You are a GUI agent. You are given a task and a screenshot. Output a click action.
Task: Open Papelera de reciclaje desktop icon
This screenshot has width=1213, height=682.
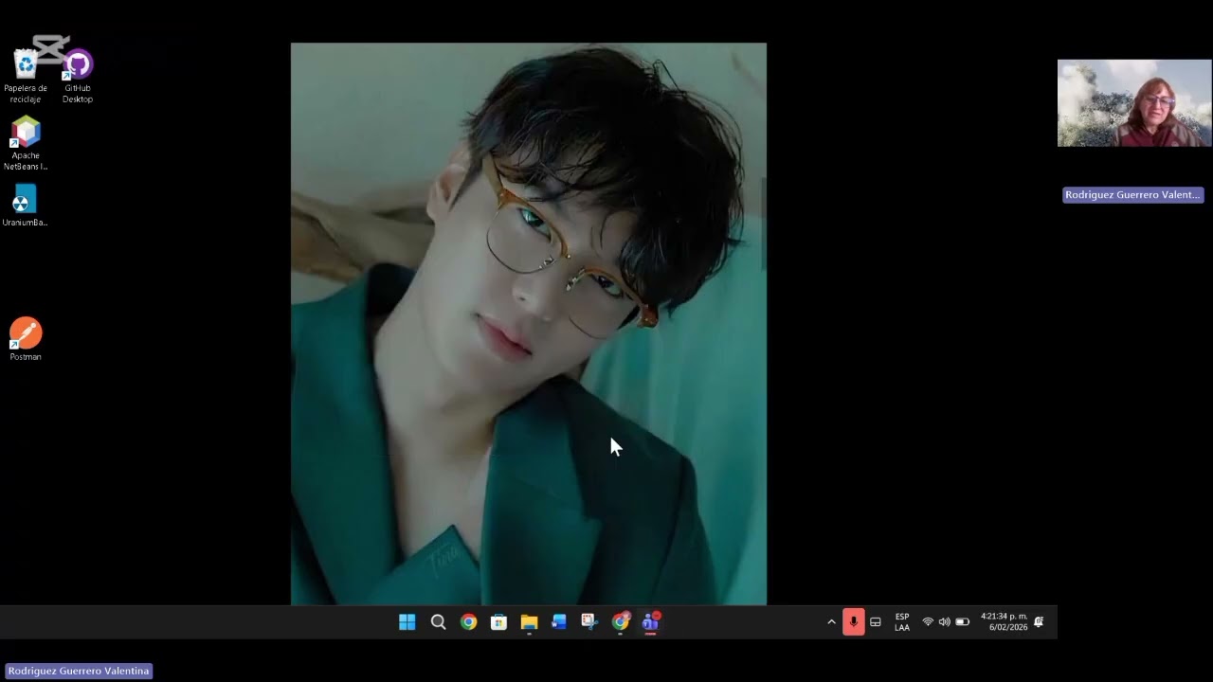tap(26, 76)
